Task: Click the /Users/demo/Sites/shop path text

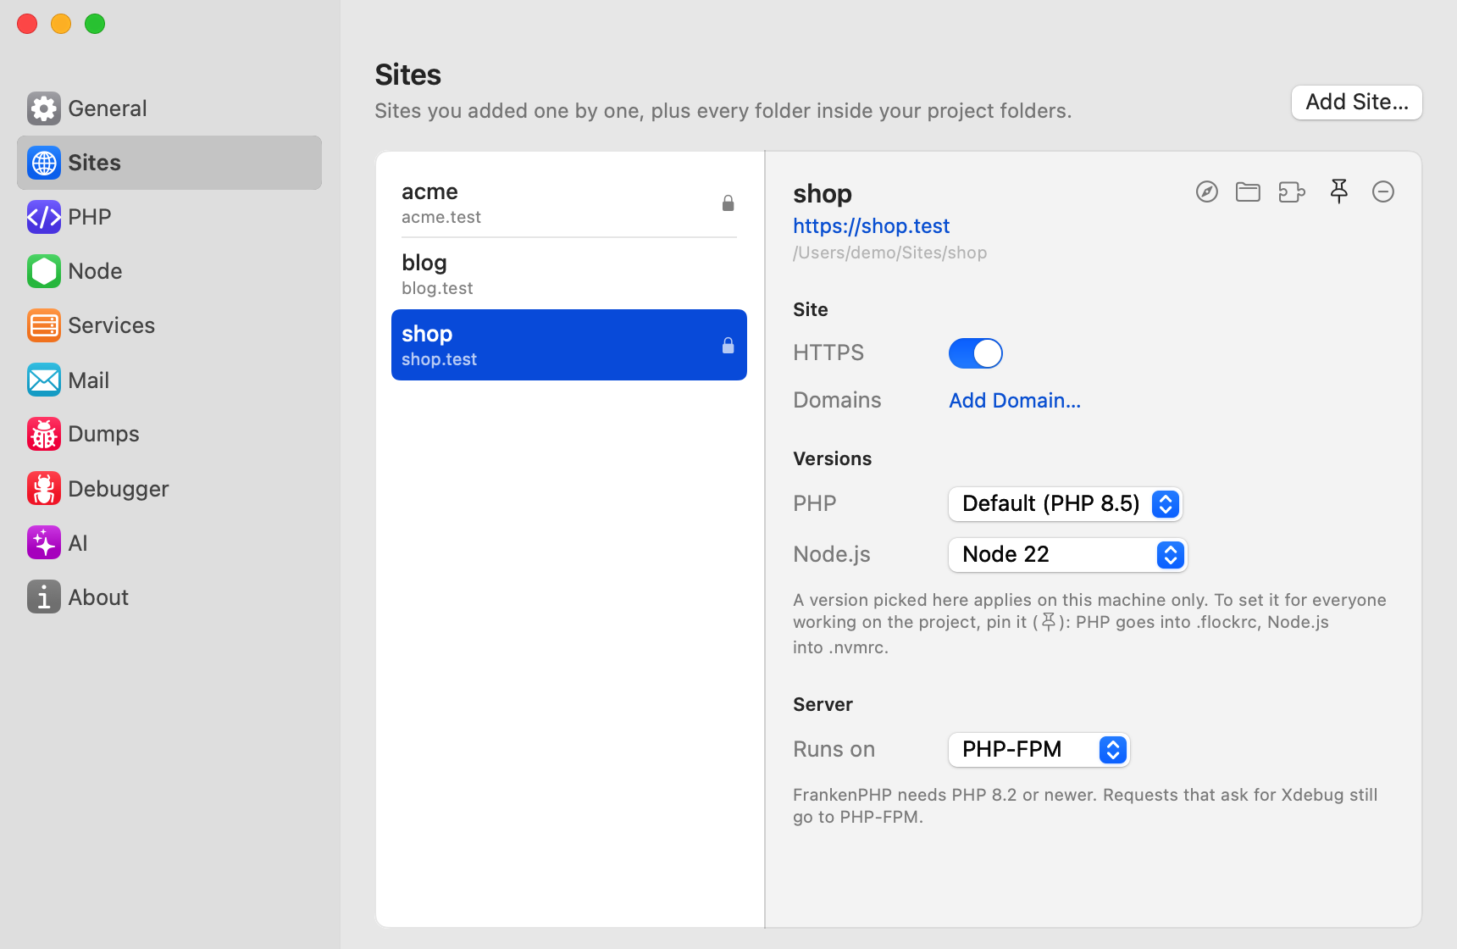Action: [889, 253]
